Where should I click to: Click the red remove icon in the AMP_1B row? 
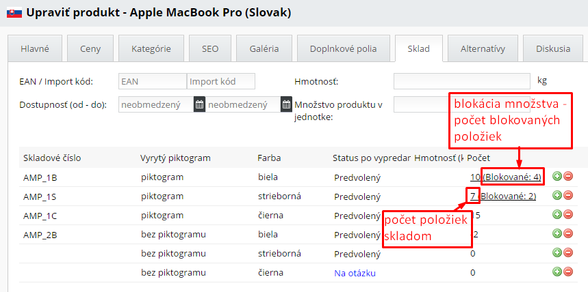coord(567,177)
